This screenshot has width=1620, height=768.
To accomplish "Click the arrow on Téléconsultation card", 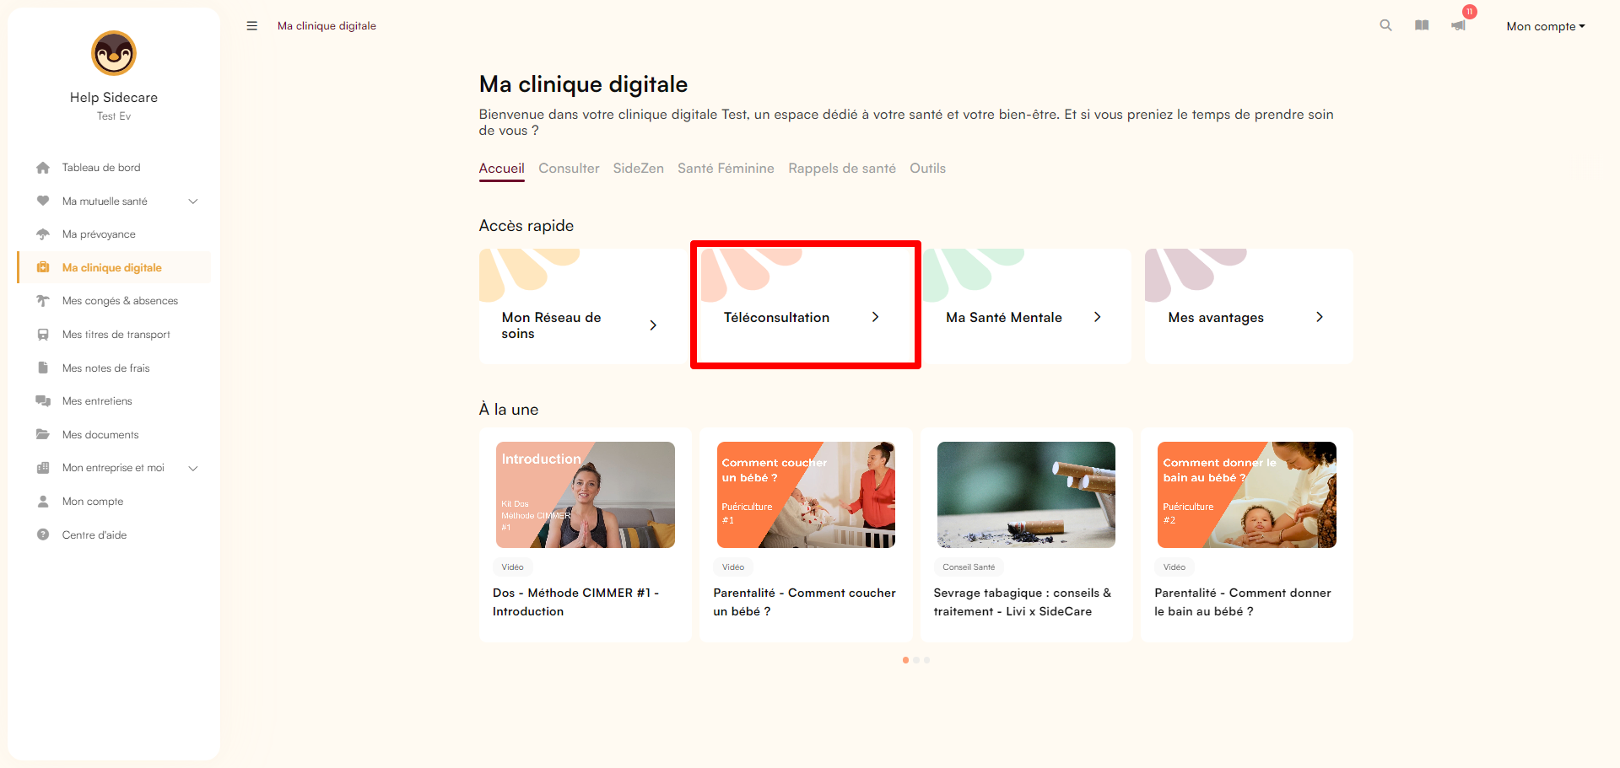I will pos(875,317).
